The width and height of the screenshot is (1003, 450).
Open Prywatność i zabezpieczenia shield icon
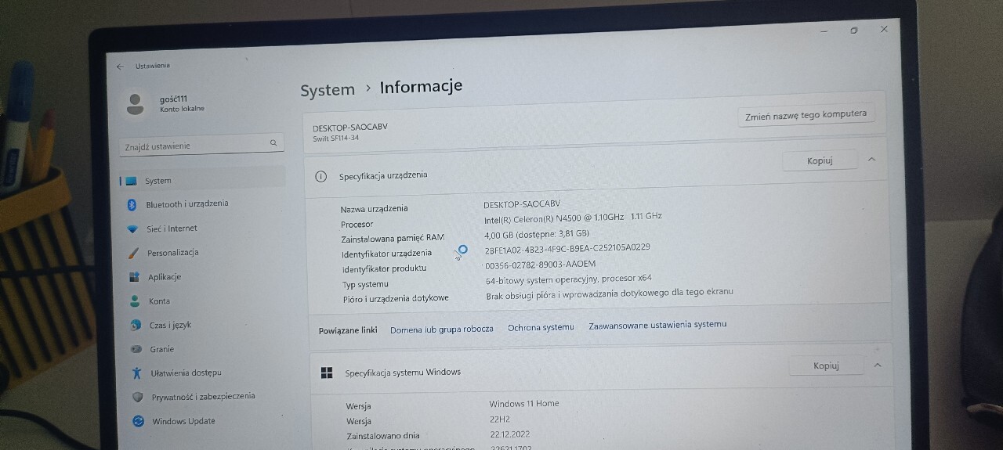pyautogui.click(x=138, y=398)
